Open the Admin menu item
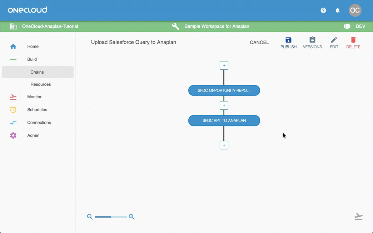The width and height of the screenshot is (373, 233). click(33, 135)
